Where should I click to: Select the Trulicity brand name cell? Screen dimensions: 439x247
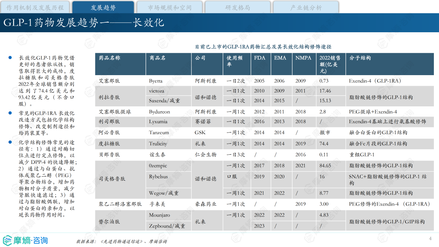click(168, 144)
